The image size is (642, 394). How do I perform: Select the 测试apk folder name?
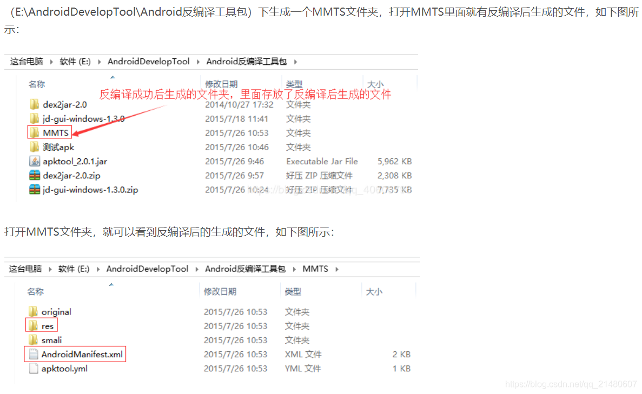[58, 148]
